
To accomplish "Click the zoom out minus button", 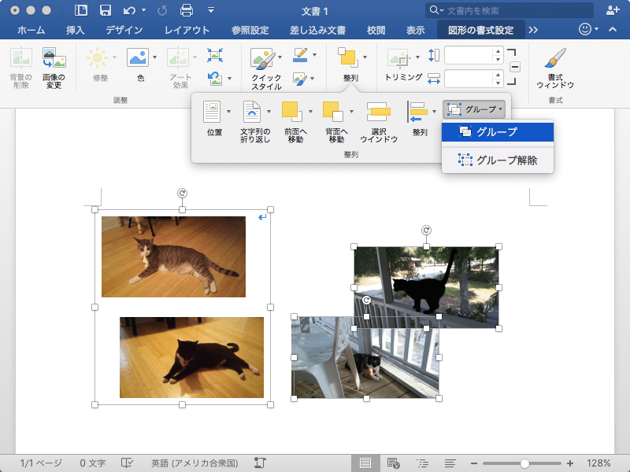I will (474, 463).
